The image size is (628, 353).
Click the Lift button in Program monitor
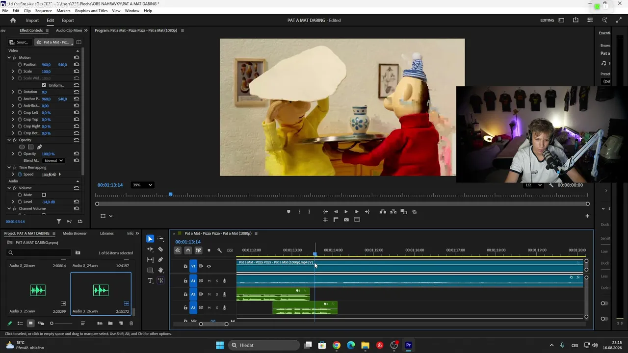tap(383, 212)
